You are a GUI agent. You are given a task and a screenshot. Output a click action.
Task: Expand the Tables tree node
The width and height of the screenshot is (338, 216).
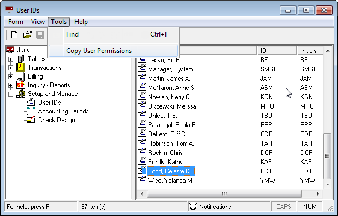coord(10,59)
